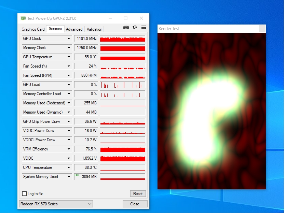Image resolution: width=287 pixels, height=219 pixels.
Task: Open the GPU Temperature sensor dropdown
Action: (x=69, y=57)
